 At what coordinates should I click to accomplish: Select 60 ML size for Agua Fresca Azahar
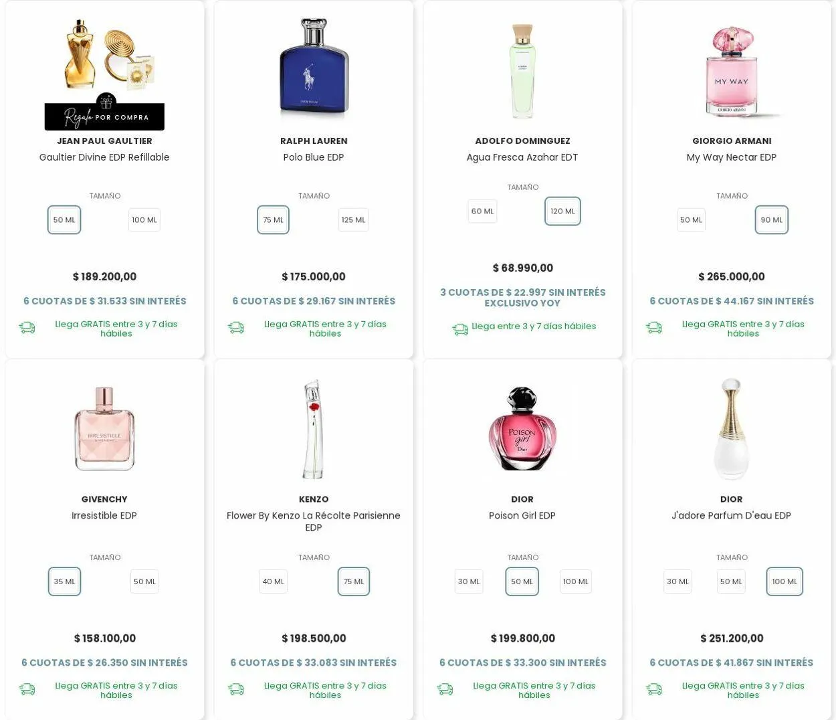pos(482,211)
